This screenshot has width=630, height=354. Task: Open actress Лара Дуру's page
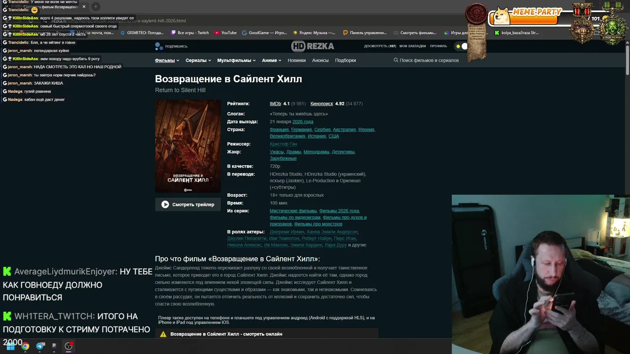(x=336, y=245)
